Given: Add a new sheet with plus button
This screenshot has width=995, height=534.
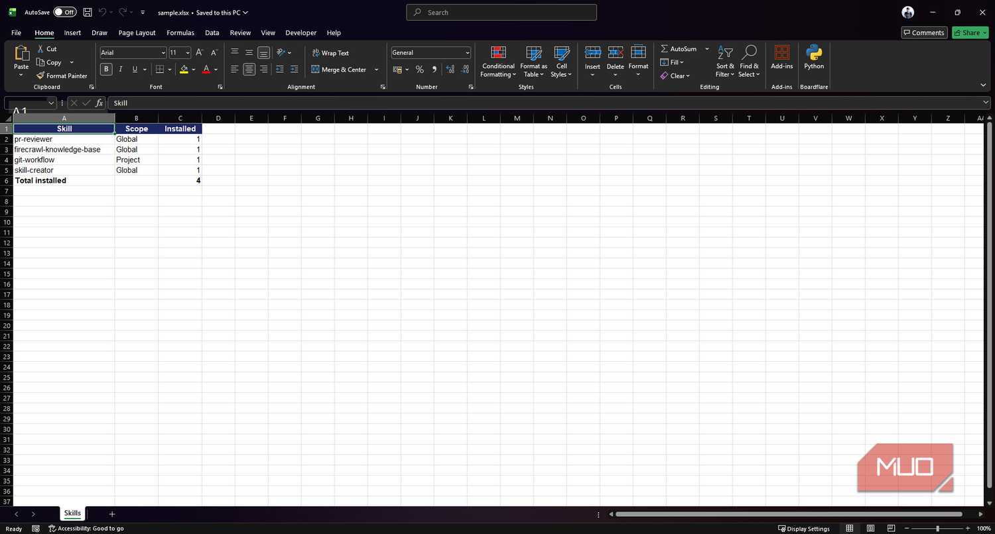Looking at the screenshot, I should tap(112, 514).
